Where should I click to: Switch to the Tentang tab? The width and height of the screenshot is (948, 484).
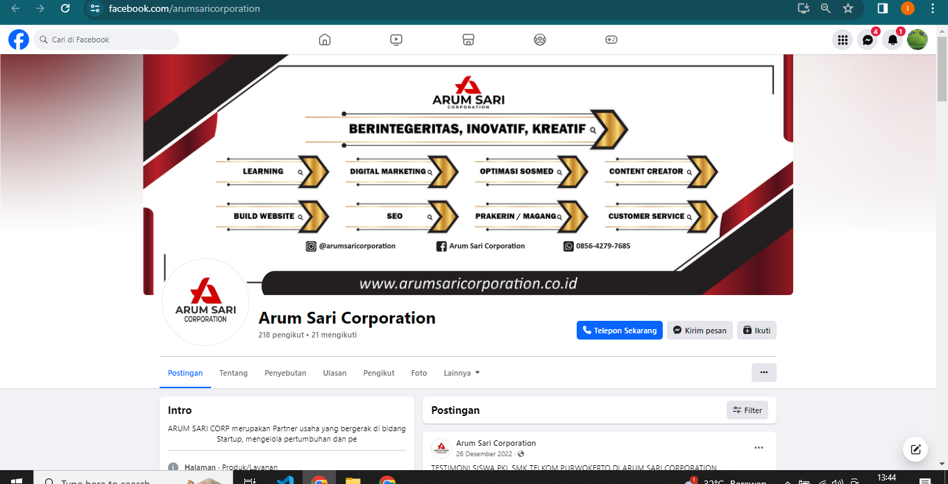[233, 373]
